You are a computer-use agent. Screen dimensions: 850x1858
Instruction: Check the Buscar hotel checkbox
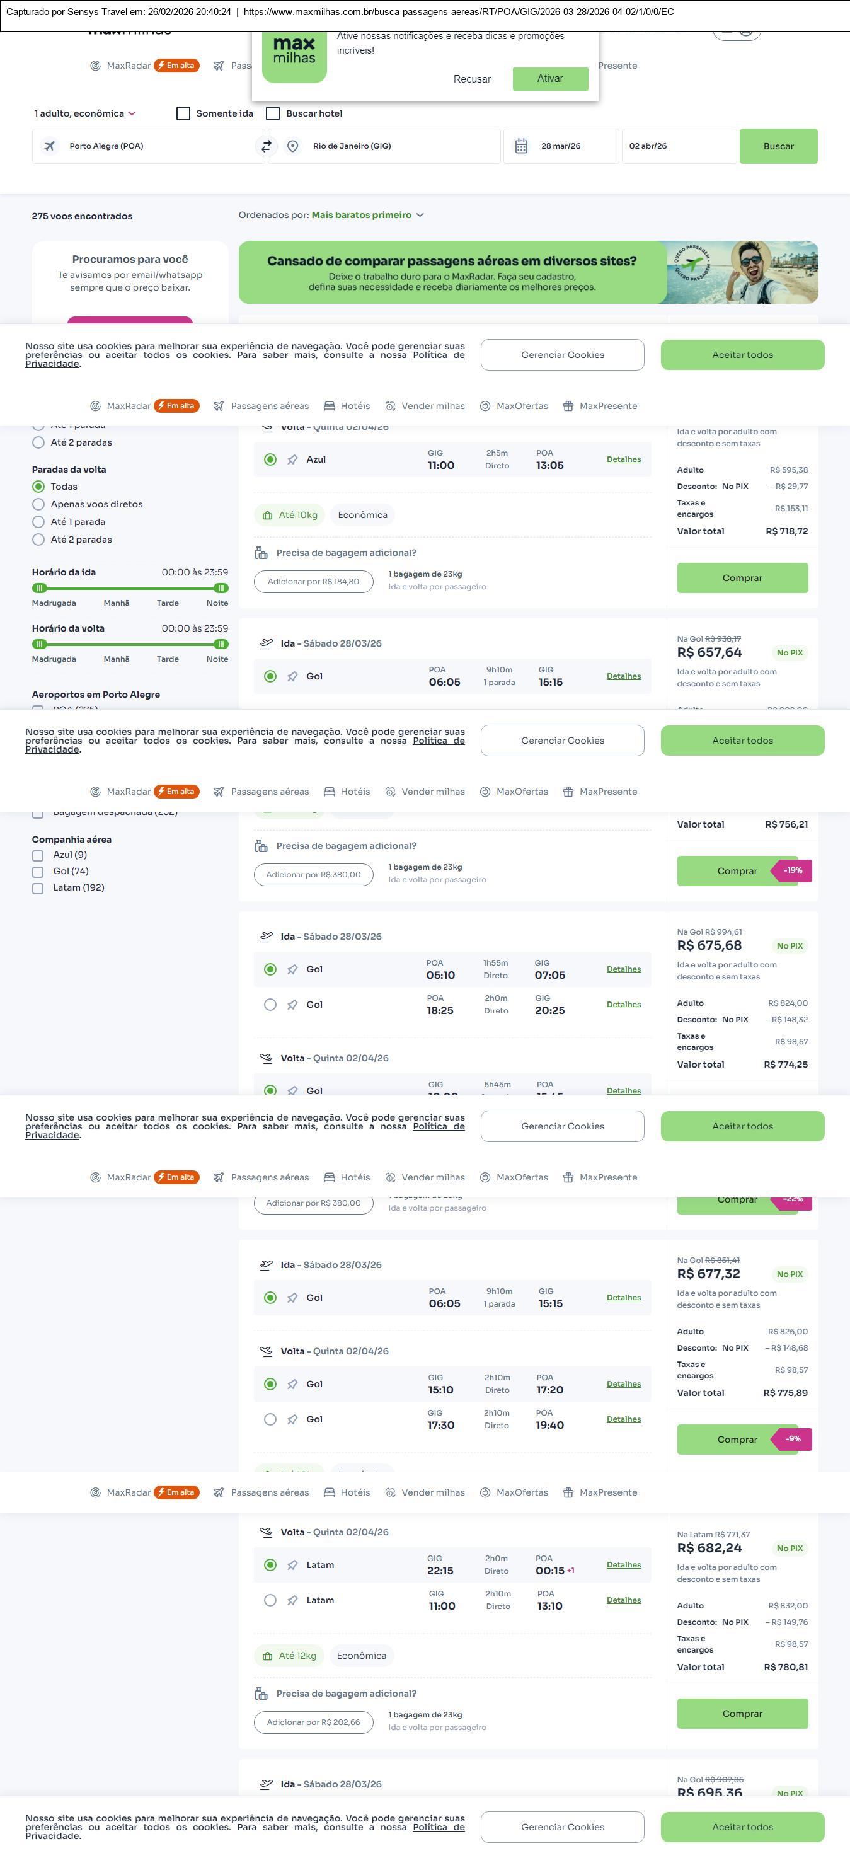pyautogui.click(x=273, y=113)
